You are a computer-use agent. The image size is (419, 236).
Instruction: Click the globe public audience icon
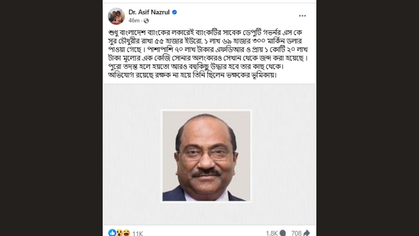tap(146, 20)
